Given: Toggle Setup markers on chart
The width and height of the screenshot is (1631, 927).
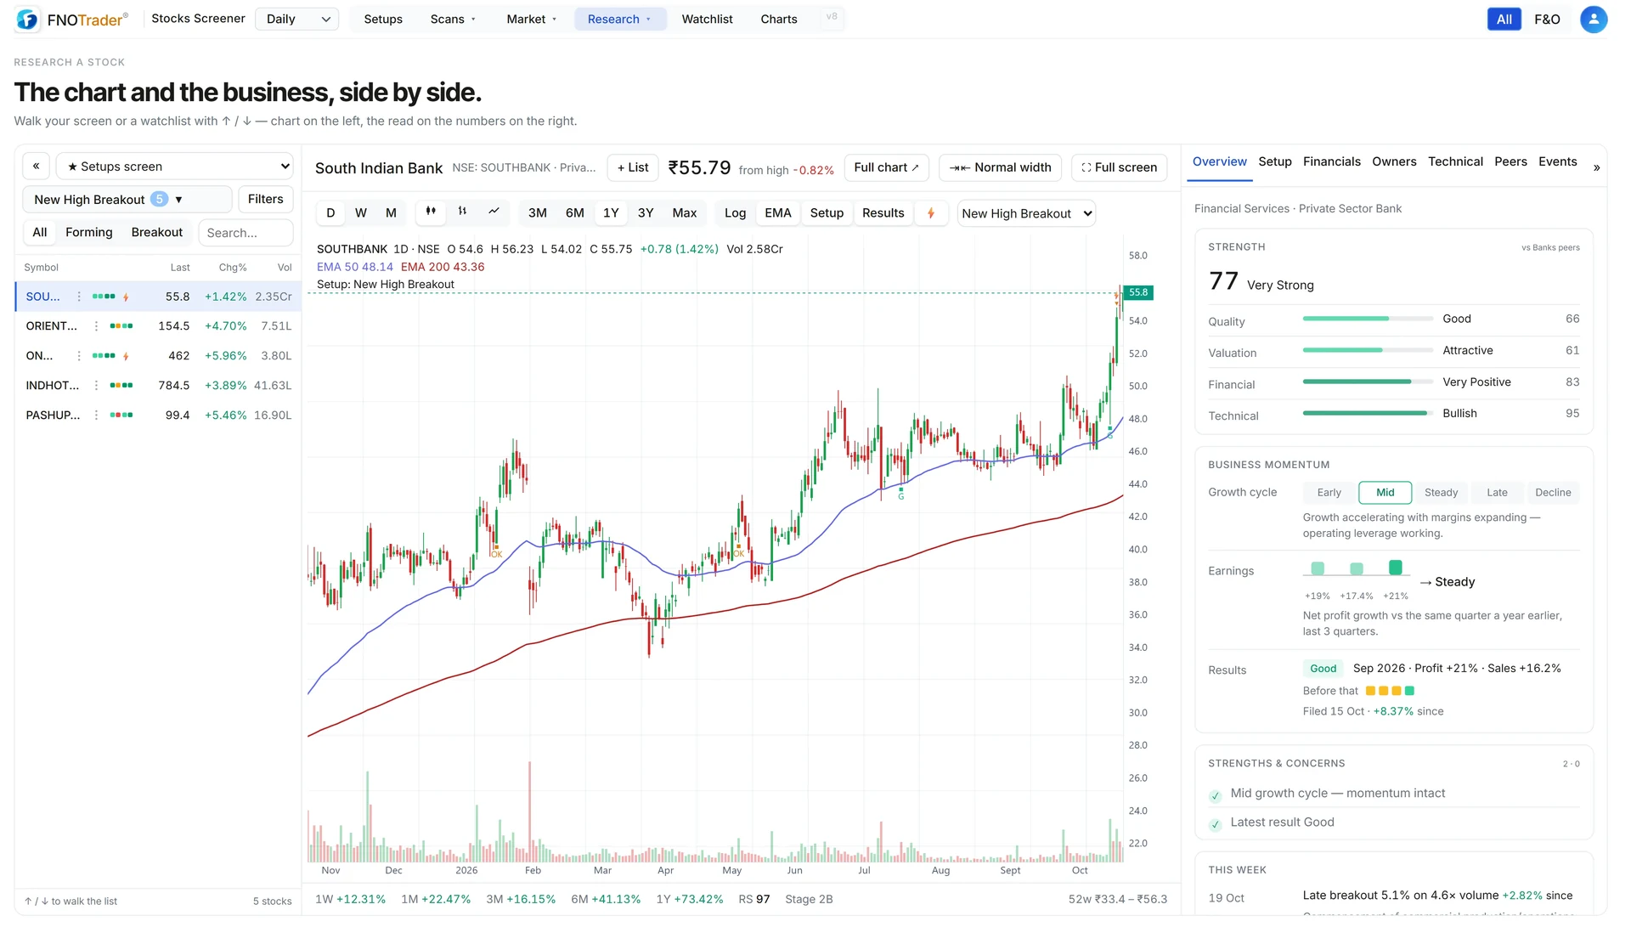Looking at the screenshot, I should tap(827, 213).
